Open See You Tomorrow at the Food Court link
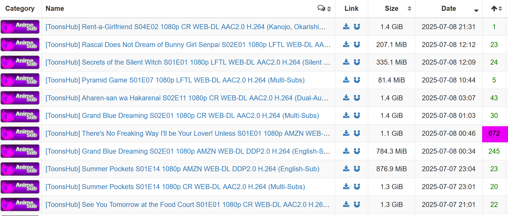508x216 pixels. [x=188, y=204]
